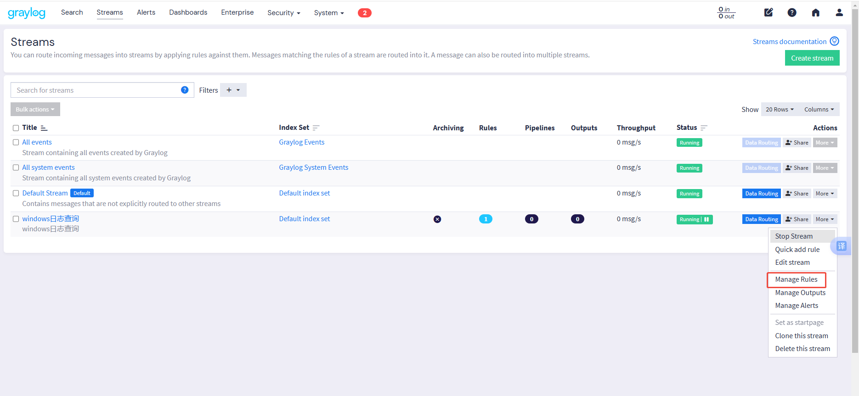Viewport: 859px width, 396px height.
Task: Share the windows日志查询 stream
Action: [797, 219]
